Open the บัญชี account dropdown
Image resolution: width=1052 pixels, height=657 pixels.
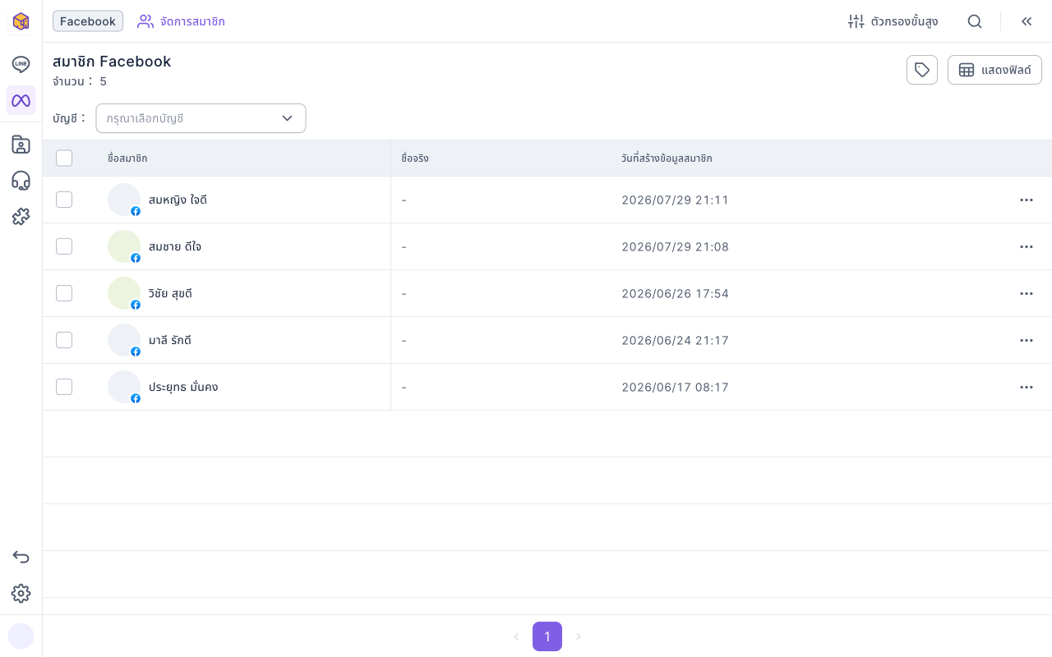coord(201,118)
